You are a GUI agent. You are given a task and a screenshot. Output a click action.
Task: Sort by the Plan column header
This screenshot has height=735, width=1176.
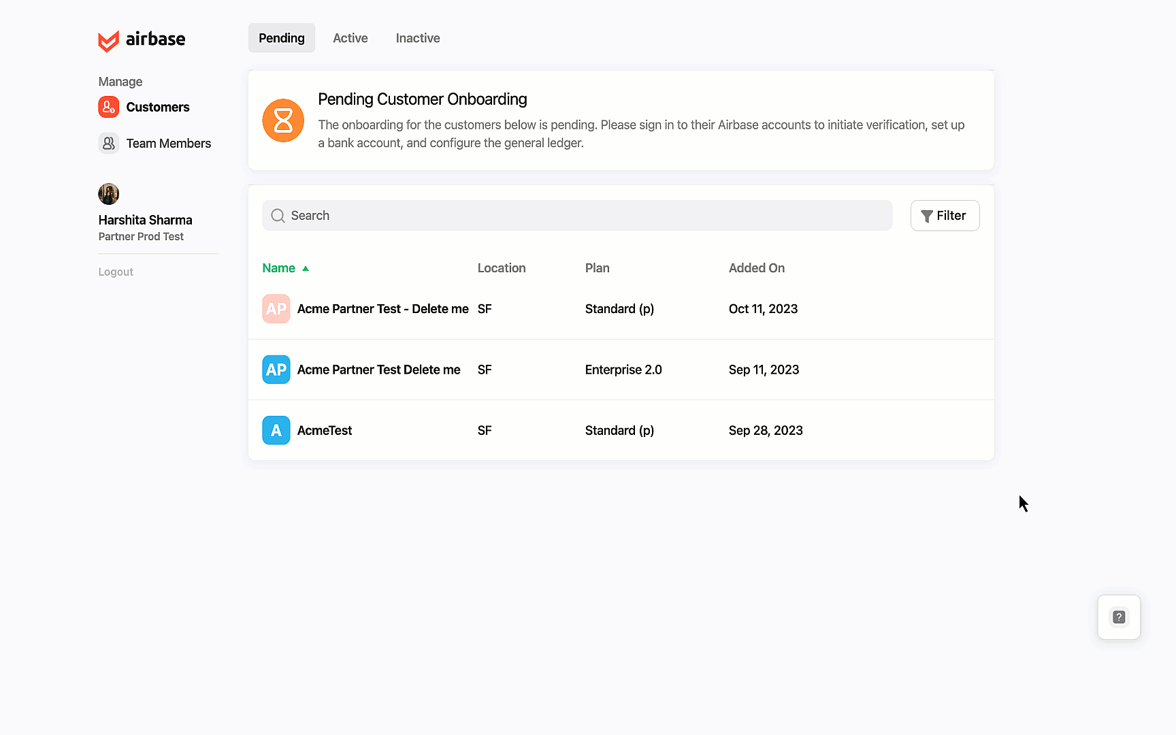click(x=598, y=268)
